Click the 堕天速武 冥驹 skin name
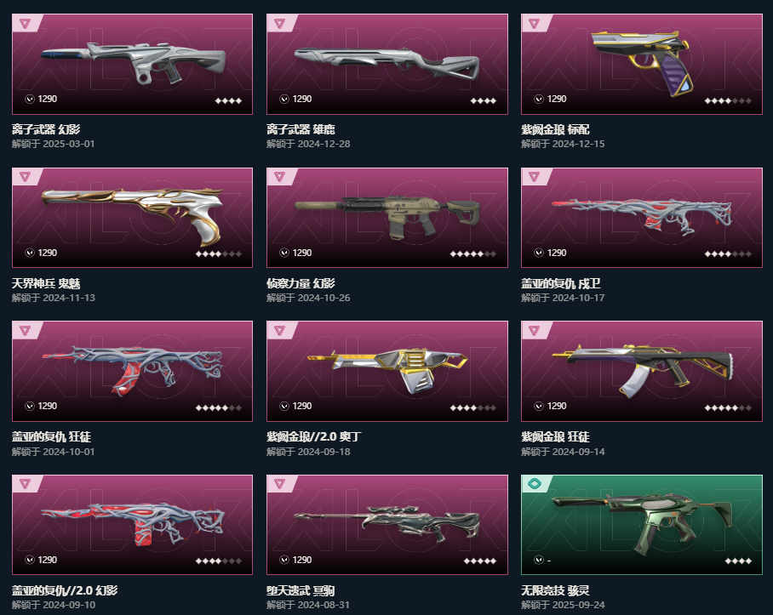The height and width of the screenshot is (615, 773). (301, 589)
